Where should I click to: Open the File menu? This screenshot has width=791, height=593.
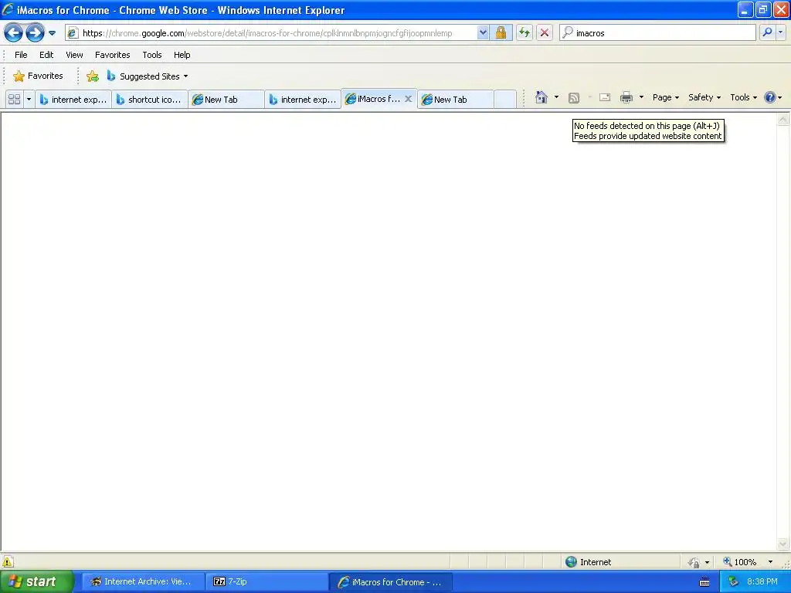21,55
